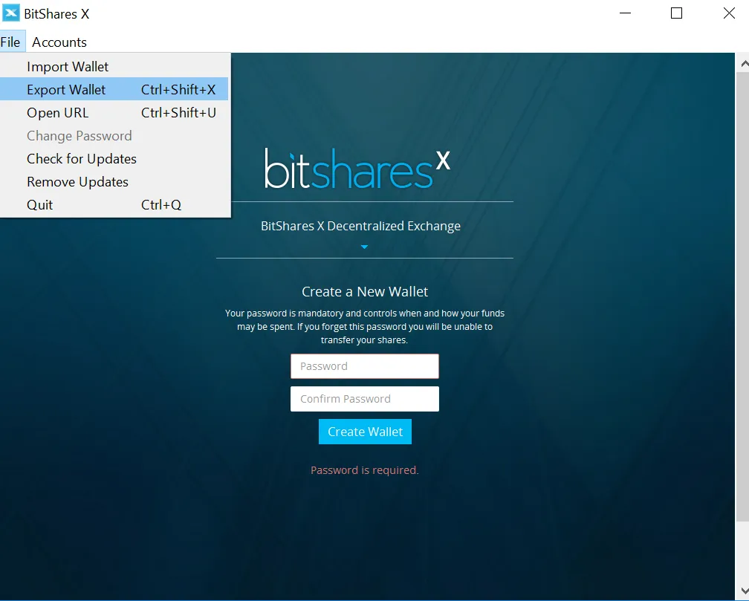
Task: Choose Export Wallet menu entry
Action: (114, 89)
